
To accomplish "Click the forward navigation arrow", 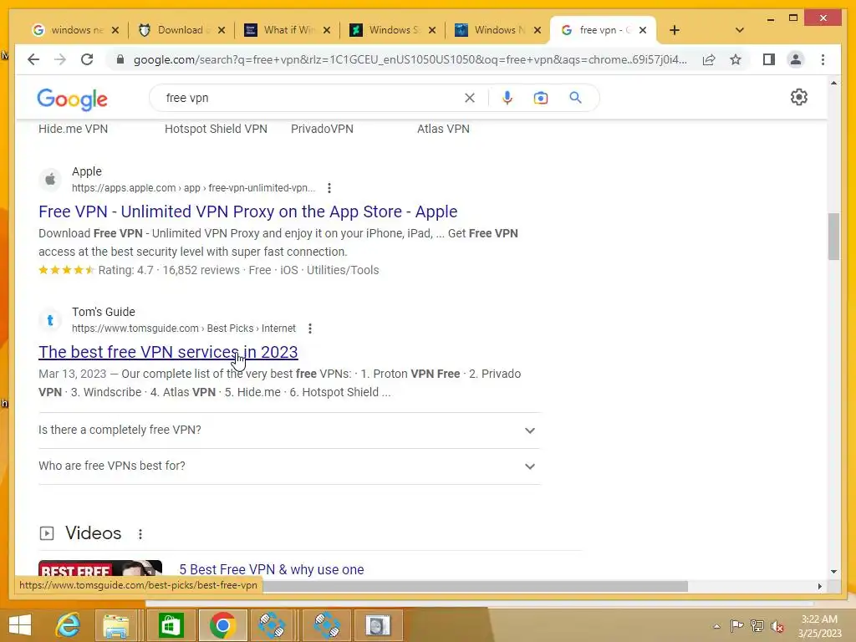I will point(60,59).
